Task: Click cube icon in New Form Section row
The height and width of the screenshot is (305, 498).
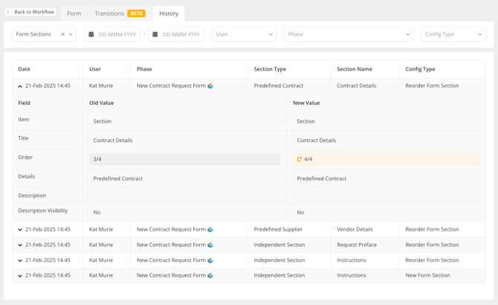Action: [210, 275]
